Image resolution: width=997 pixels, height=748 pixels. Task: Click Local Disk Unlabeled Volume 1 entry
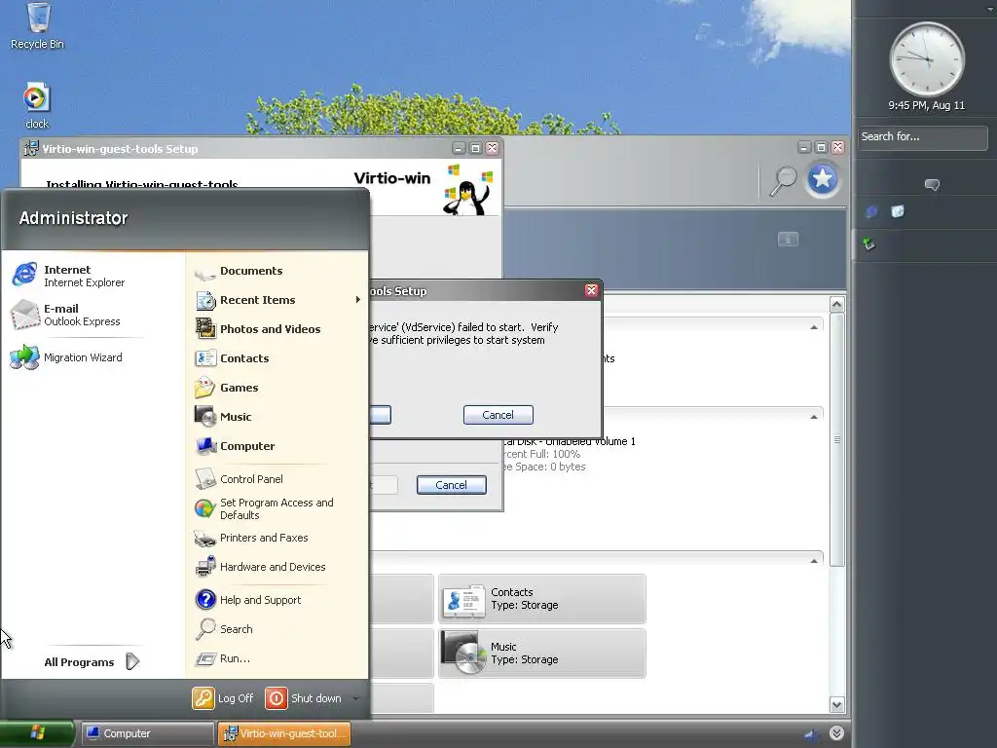[x=569, y=454]
